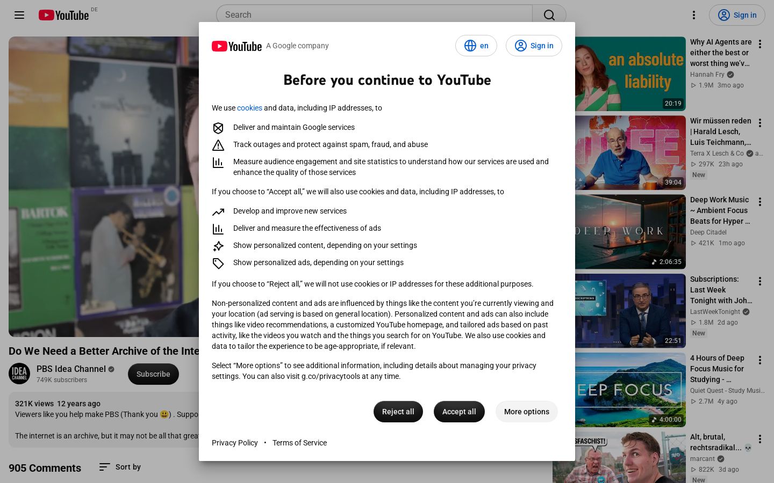Open '4 Hours of Deep Focus Music' title
This screenshot has width=774, height=483.
[718, 369]
